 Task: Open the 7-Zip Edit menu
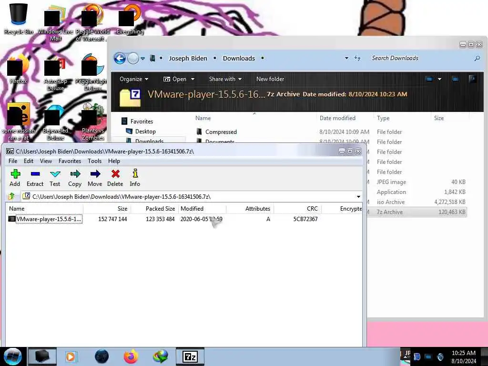tap(28, 161)
